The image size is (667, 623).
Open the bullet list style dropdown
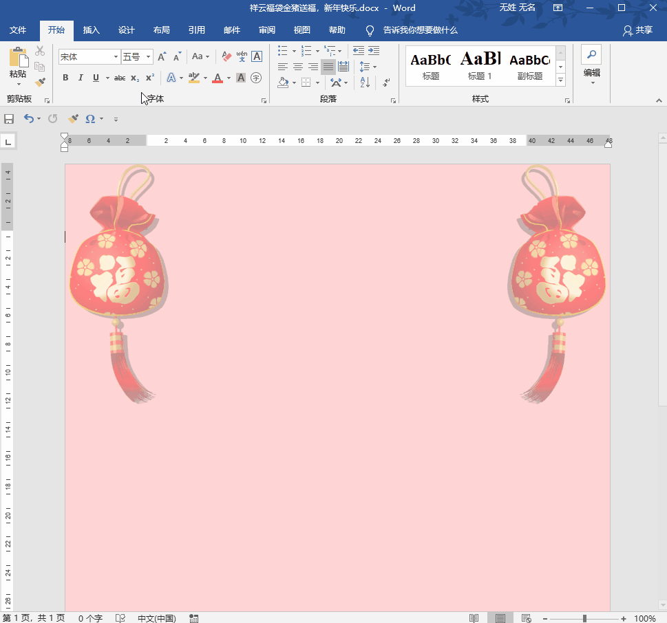pyautogui.click(x=294, y=51)
